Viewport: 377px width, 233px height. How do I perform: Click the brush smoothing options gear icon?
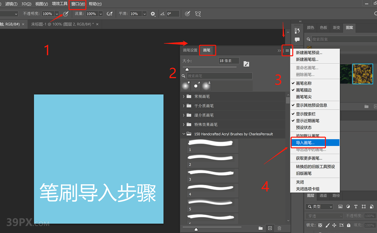[153, 14]
